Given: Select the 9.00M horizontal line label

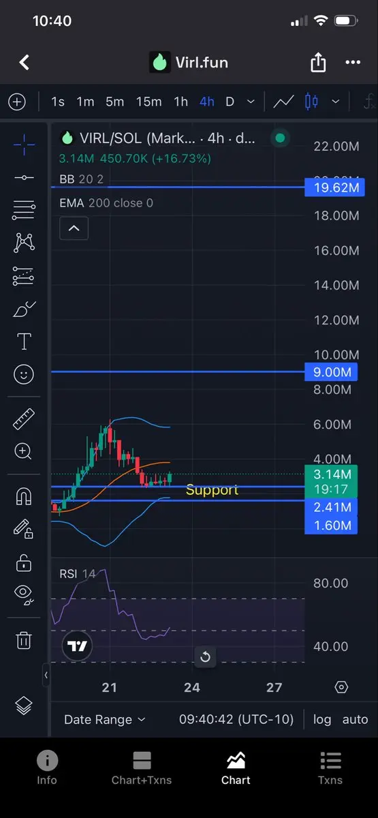Looking at the screenshot, I should click(x=332, y=372).
